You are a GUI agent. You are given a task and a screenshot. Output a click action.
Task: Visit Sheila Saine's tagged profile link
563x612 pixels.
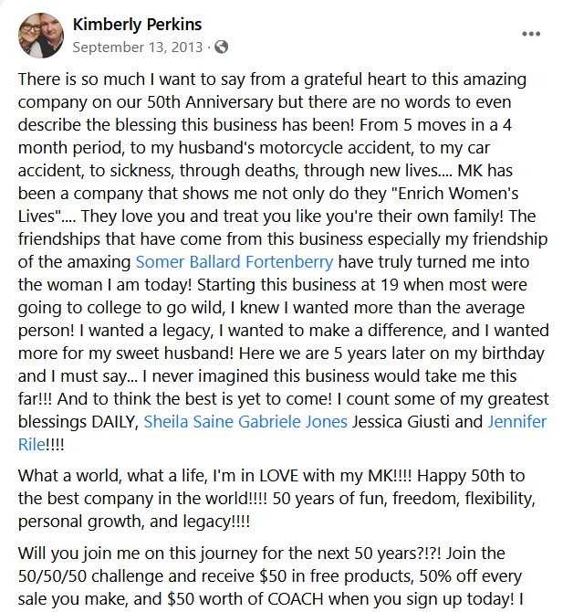[189, 422]
